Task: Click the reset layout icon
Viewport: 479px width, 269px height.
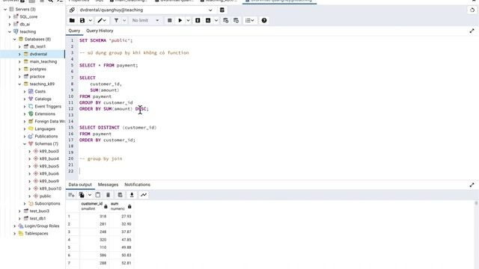Action: coord(472,10)
